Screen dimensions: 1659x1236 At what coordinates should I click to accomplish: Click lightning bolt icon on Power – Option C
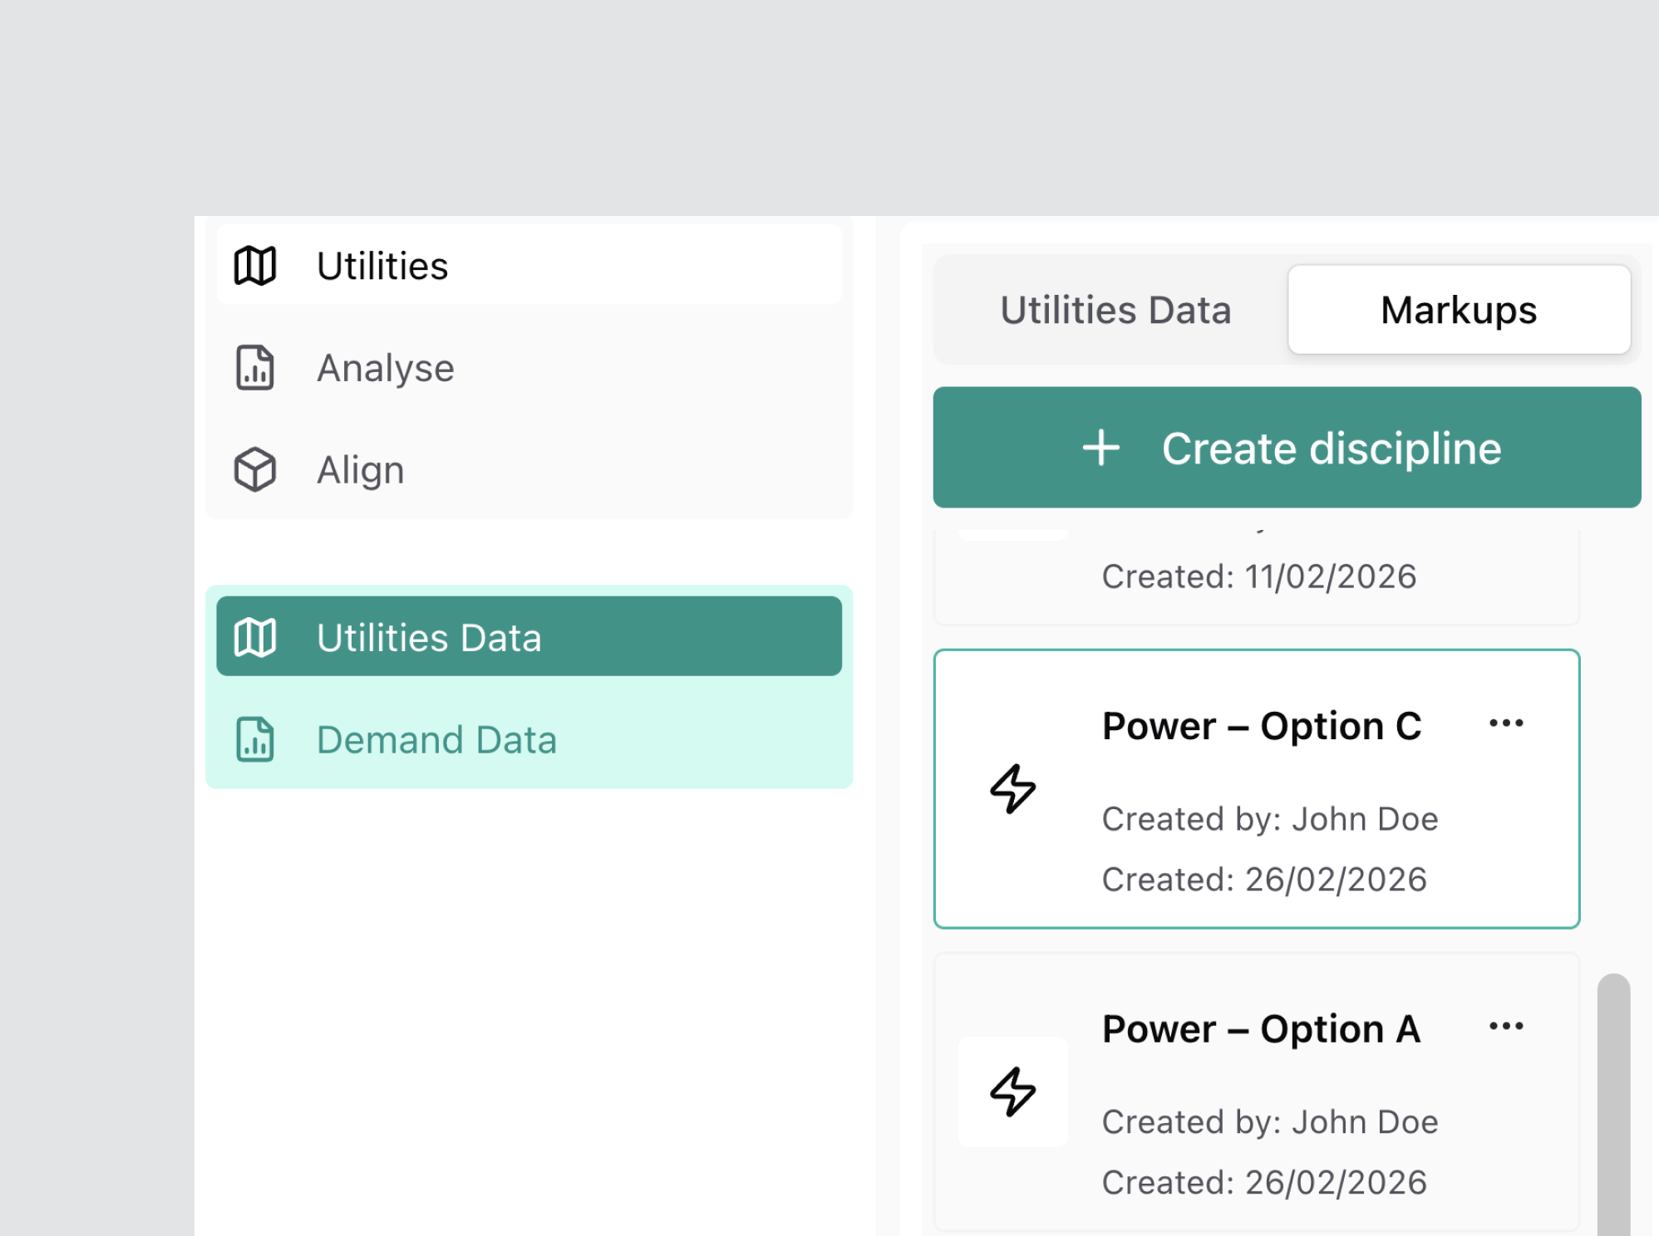coord(1012,788)
